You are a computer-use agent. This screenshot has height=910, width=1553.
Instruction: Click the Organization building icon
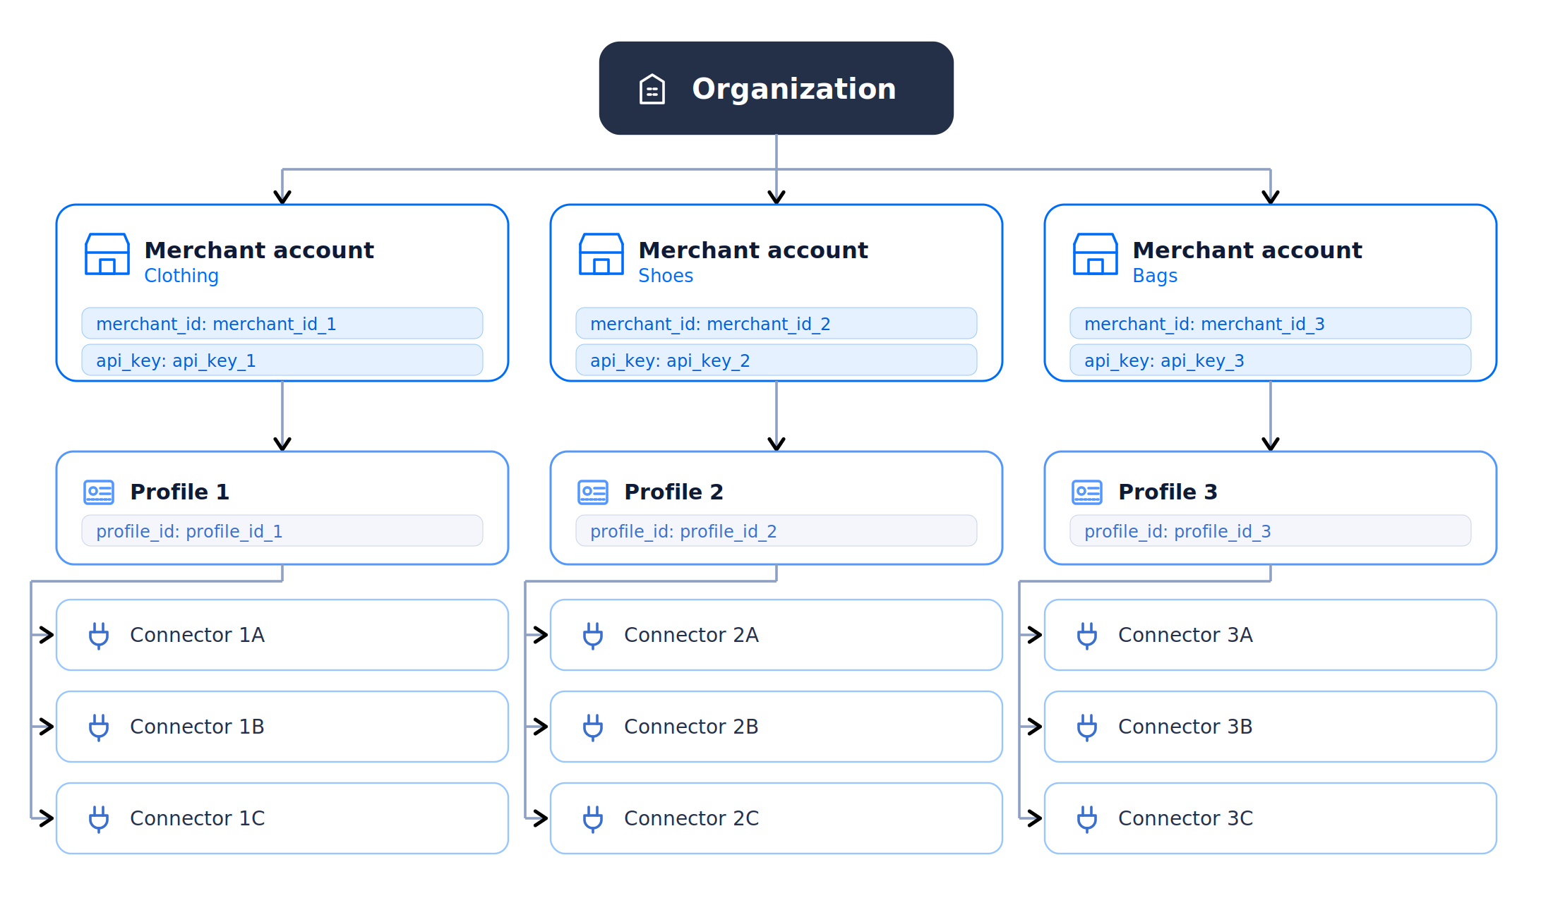pyautogui.click(x=652, y=89)
